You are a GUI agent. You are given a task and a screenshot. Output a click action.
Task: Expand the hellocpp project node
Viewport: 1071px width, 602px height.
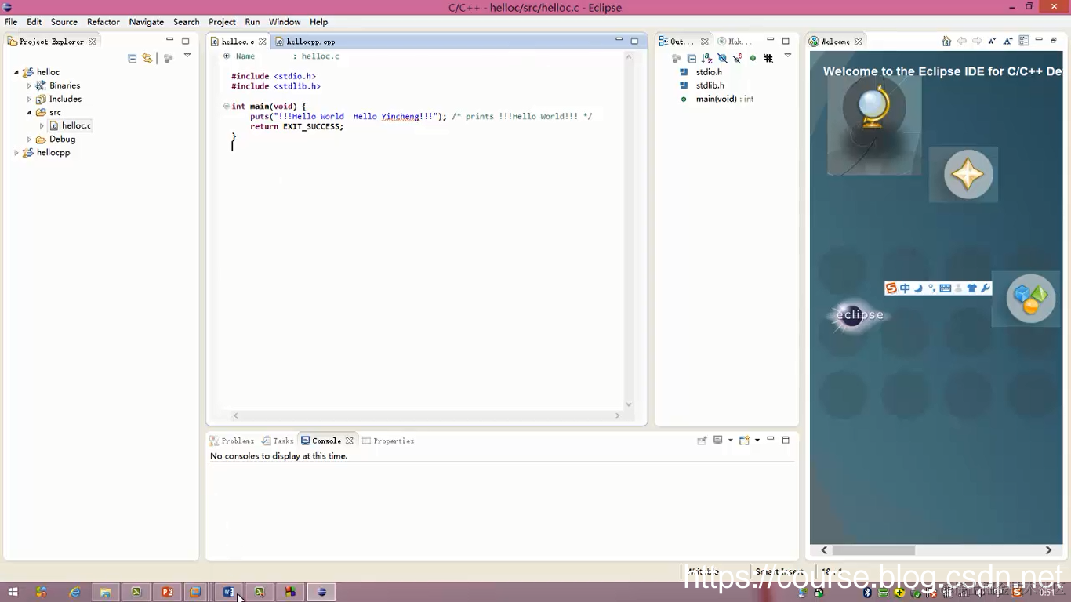coord(16,152)
